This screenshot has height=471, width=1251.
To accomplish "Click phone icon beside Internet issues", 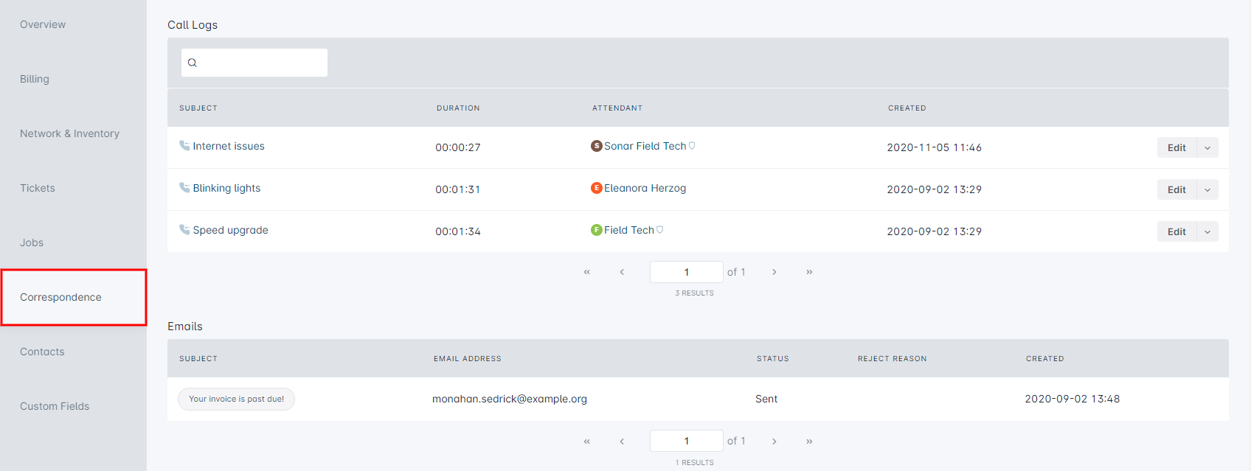I will (x=184, y=145).
